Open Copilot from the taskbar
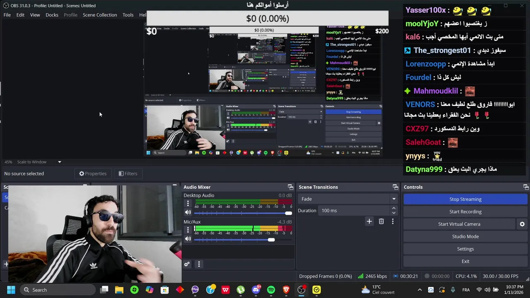Viewport: 530px width, 298px height. coord(149,290)
